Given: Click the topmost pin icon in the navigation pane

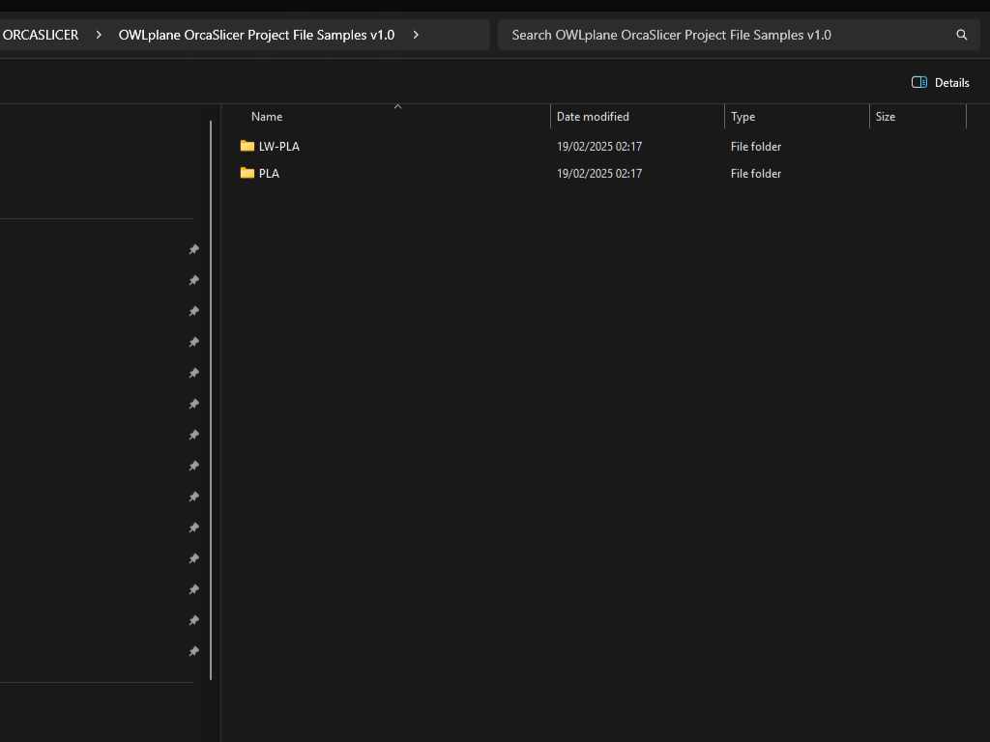Looking at the screenshot, I should (x=193, y=249).
